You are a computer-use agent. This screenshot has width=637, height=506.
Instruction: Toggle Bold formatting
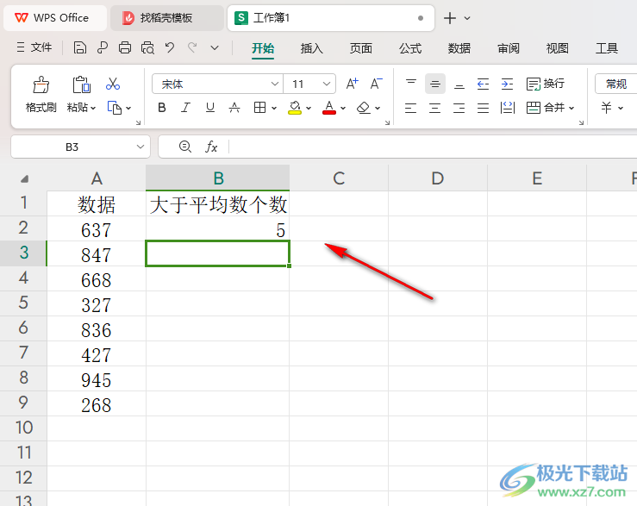162,107
